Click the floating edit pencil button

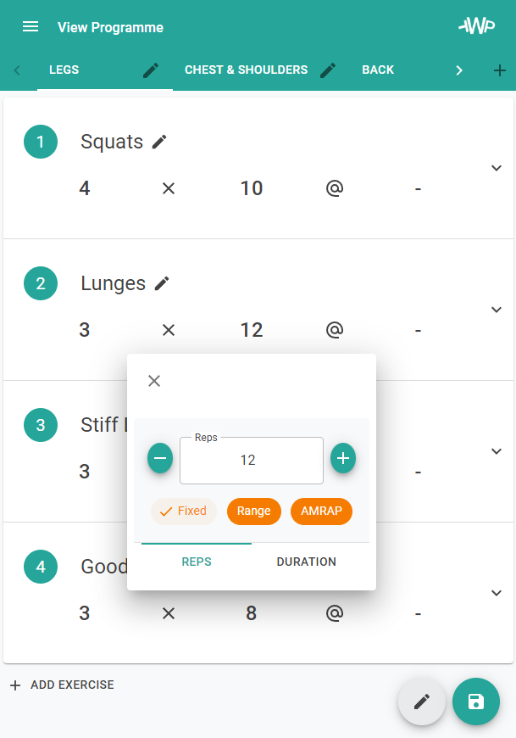coord(422,702)
